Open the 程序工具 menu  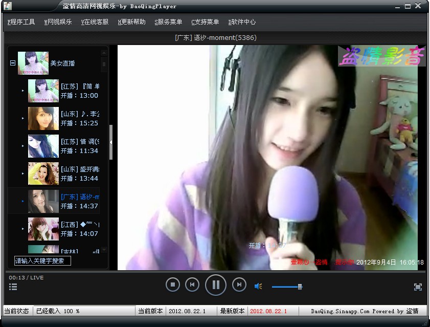pos(21,22)
